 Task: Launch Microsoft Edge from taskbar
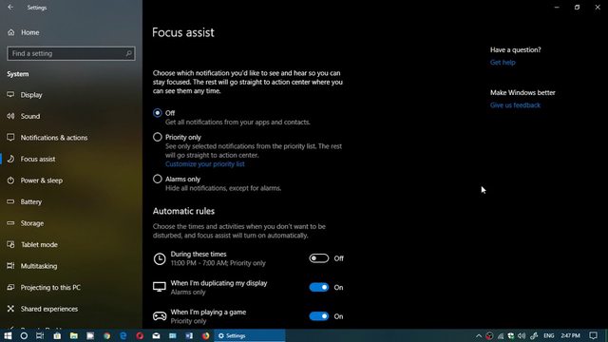tap(123, 335)
